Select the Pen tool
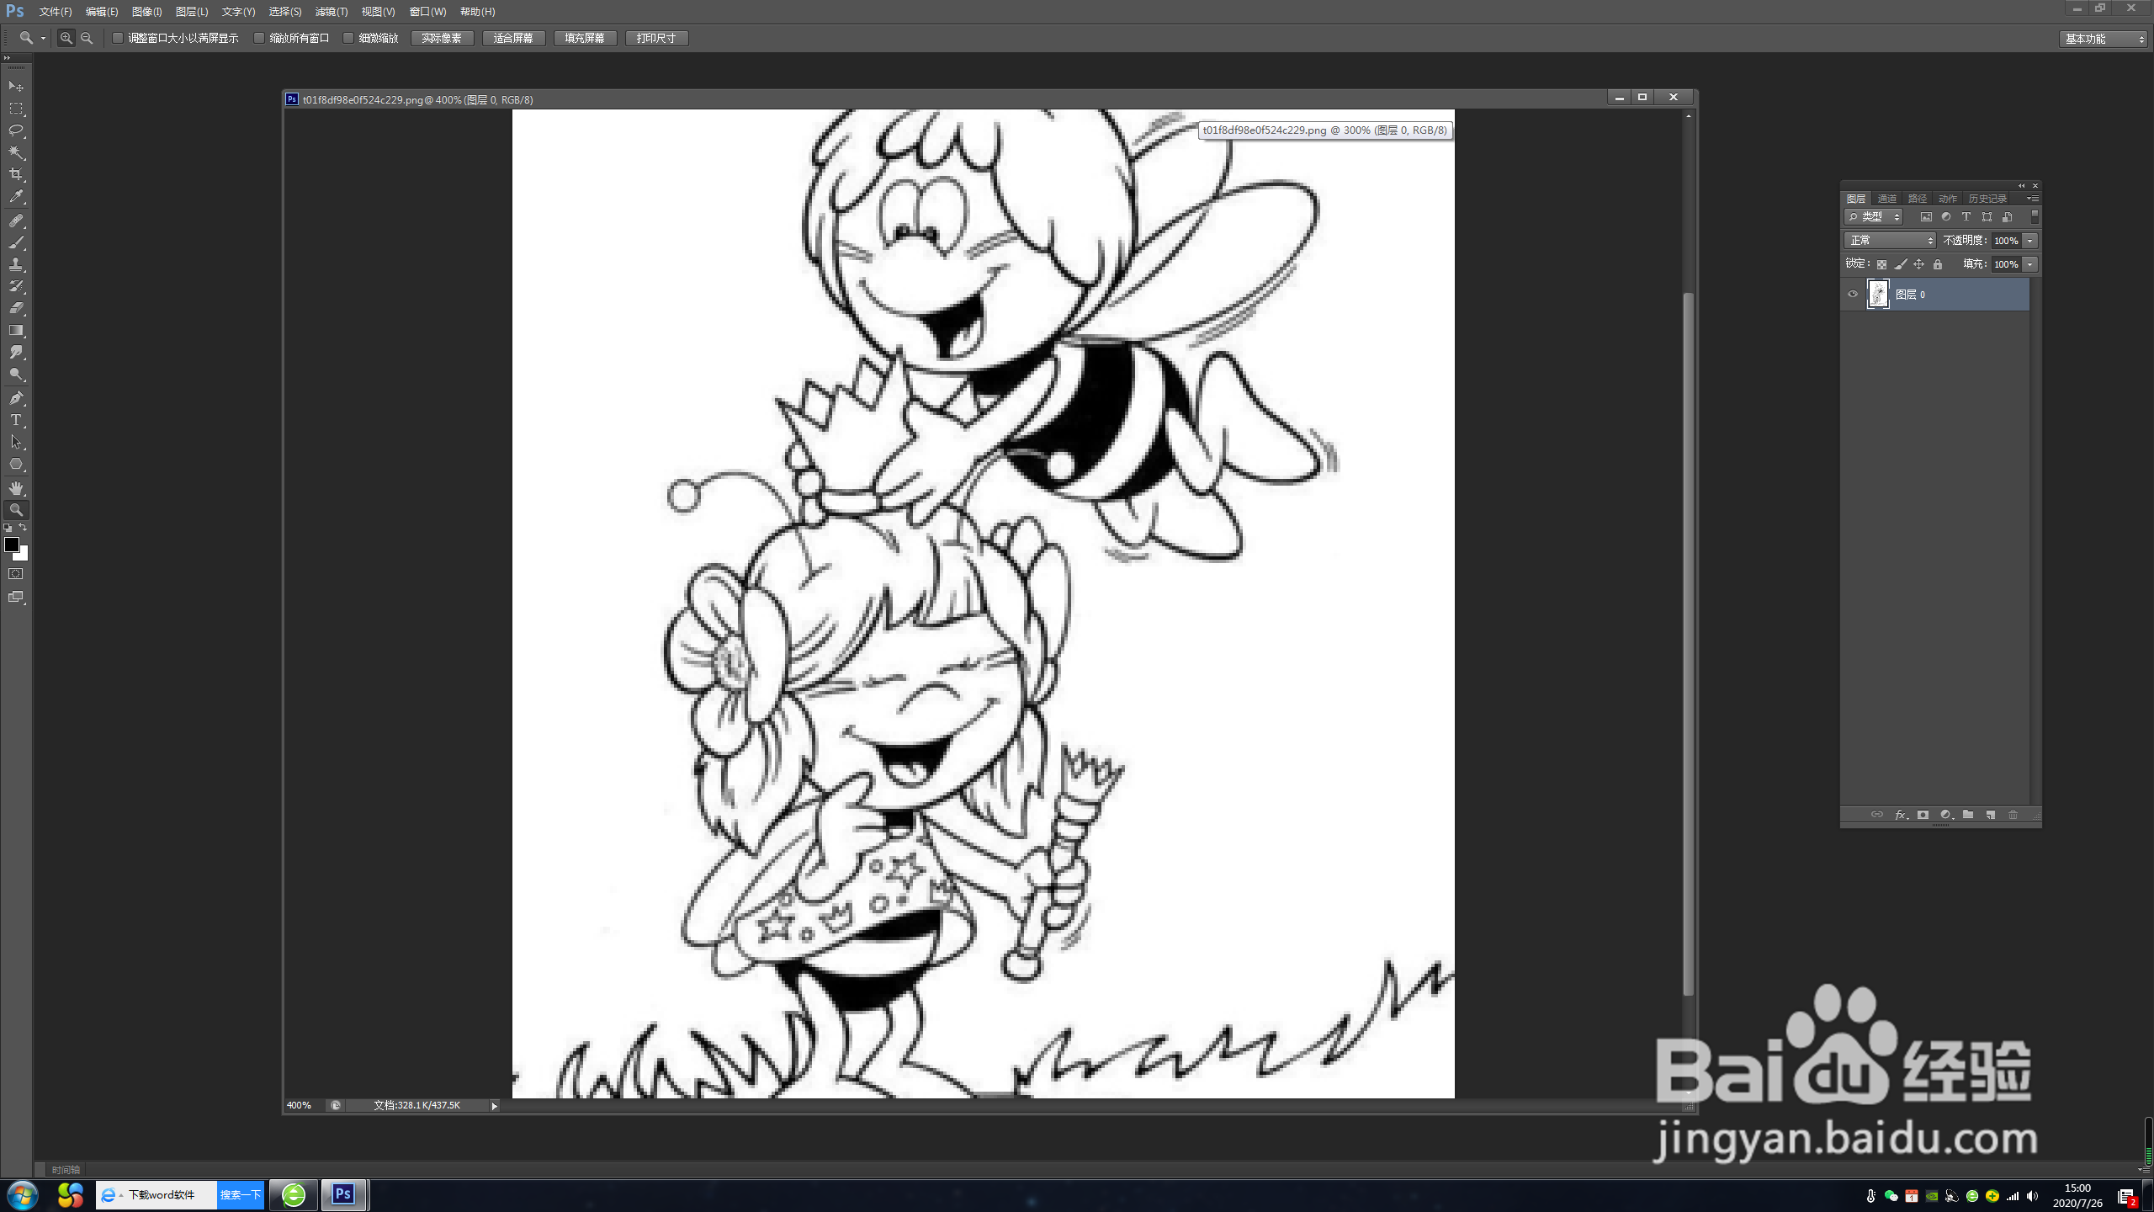Image resolution: width=2154 pixels, height=1212 pixels. (16, 397)
